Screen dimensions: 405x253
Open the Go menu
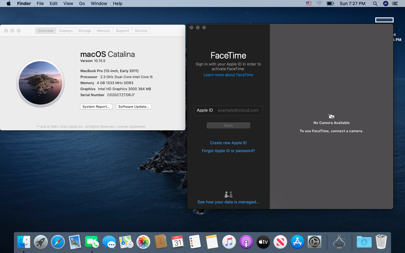tap(82, 3)
